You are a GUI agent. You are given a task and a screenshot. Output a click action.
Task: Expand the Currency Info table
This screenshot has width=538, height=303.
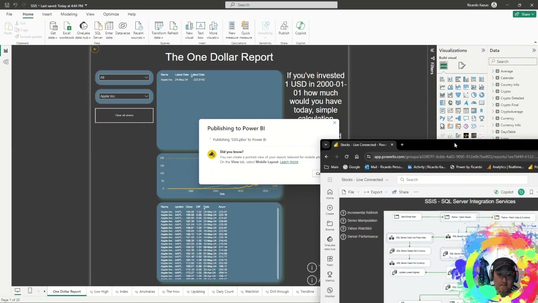click(x=493, y=125)
